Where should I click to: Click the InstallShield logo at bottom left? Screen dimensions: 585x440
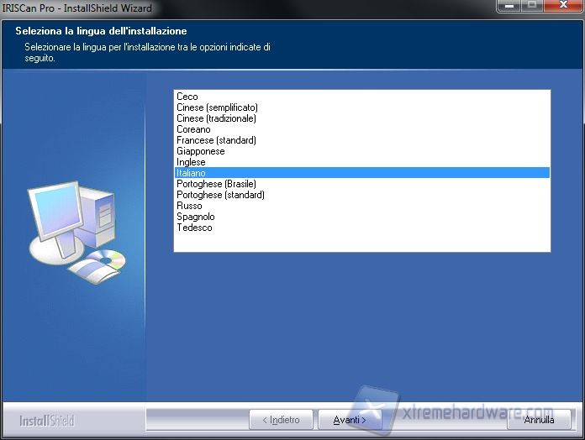click(x=49, y=420)
